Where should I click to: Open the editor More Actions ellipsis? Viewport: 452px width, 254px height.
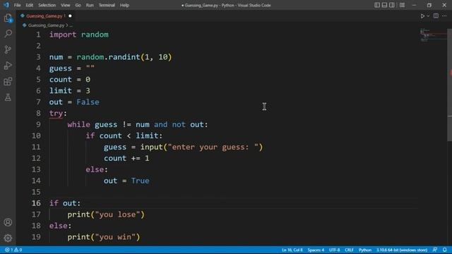point(444,16)
